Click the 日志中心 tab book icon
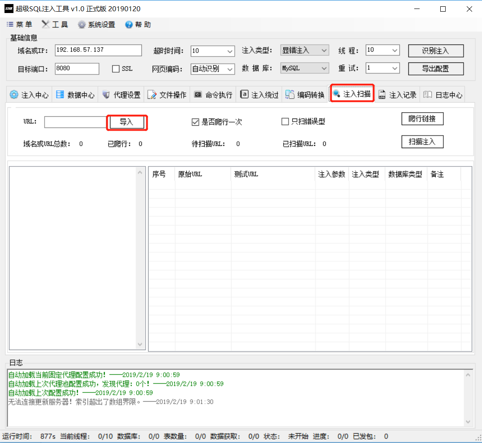 coord(428,94)
